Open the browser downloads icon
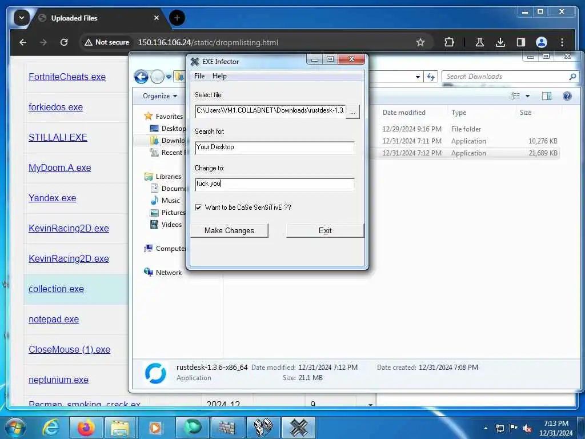585x439 pixels. pos(500,42)
